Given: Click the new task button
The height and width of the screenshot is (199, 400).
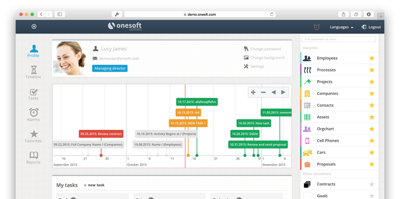Looking at the screenshot, I should click(x=94, y=185).
